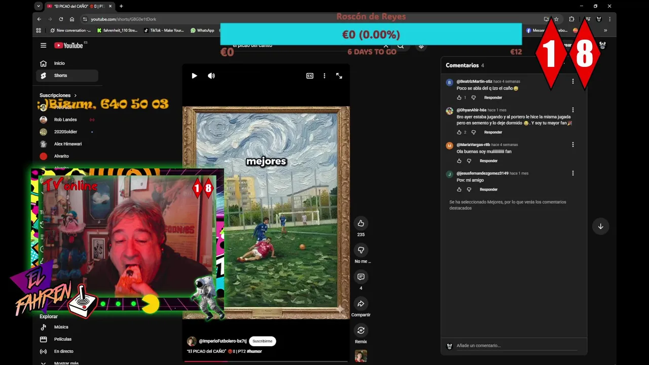Image resolution: width=649 pixels, height=365 pixels.
Task: Open the options menu for @DhyanAhir-h6s's comment
Action: tap(573, 110)
